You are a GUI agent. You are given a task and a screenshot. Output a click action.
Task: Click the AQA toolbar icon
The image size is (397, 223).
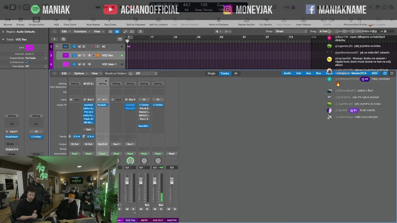click(x=56, y=20)
